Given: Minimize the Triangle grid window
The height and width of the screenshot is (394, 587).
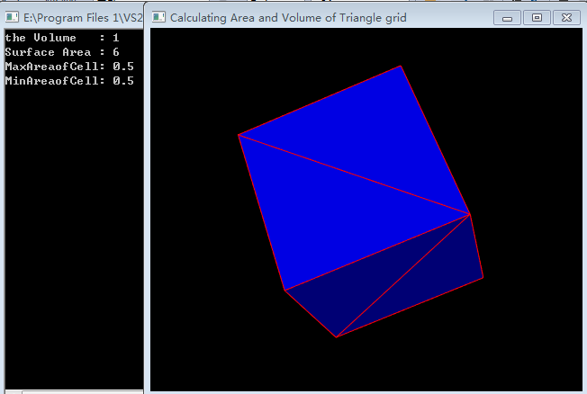Looking at the screenshot, I should (x=507, y=18).
